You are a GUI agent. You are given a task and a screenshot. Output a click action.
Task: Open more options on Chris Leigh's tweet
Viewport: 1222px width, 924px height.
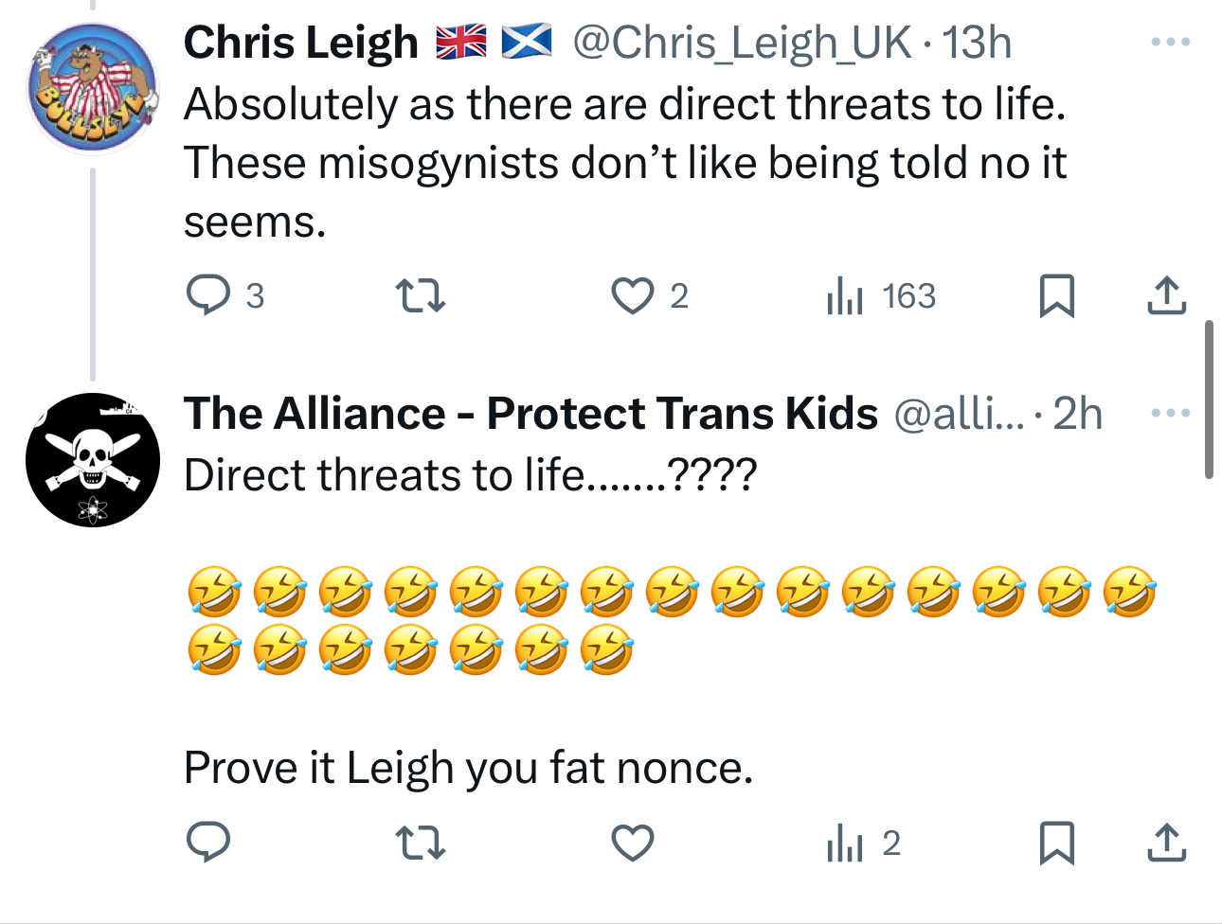click(x=1170, y=43)
